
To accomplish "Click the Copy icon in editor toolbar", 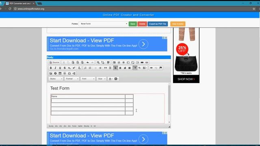I will [x=68, y=62].
